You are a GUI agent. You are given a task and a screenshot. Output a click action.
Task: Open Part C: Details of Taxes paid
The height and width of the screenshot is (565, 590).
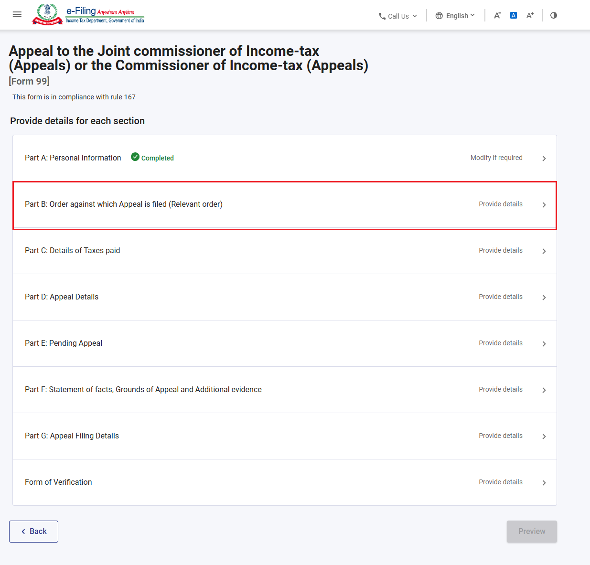point(285,251)
